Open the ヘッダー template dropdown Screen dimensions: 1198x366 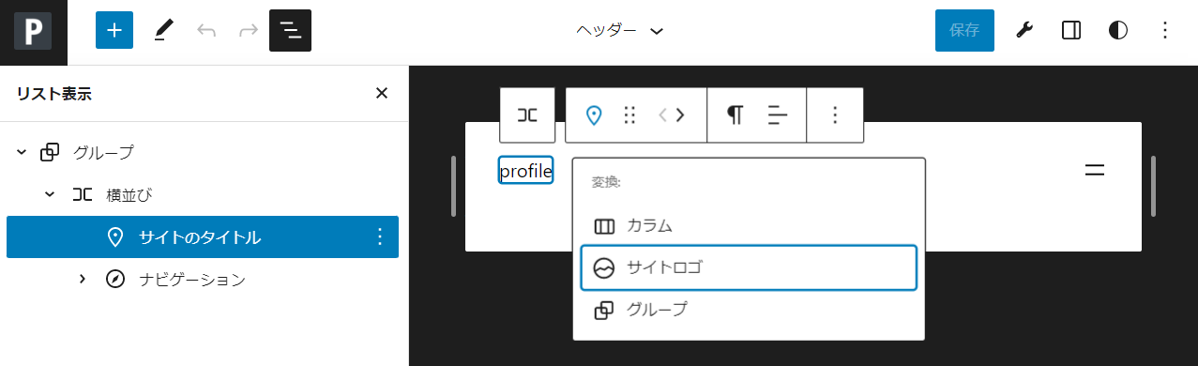620,30
